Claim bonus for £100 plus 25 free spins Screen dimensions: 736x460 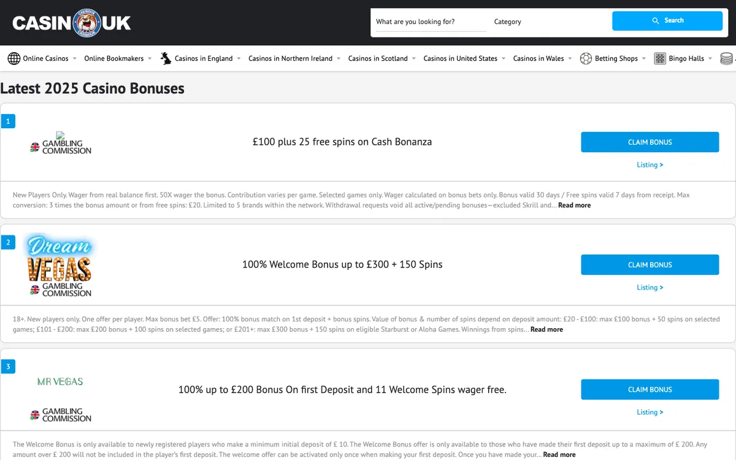[650, 142]
